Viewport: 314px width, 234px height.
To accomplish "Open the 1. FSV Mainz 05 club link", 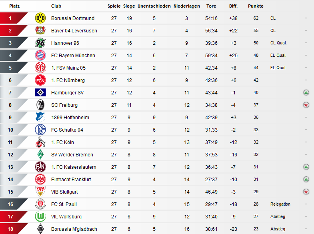I will coord(68,68).
